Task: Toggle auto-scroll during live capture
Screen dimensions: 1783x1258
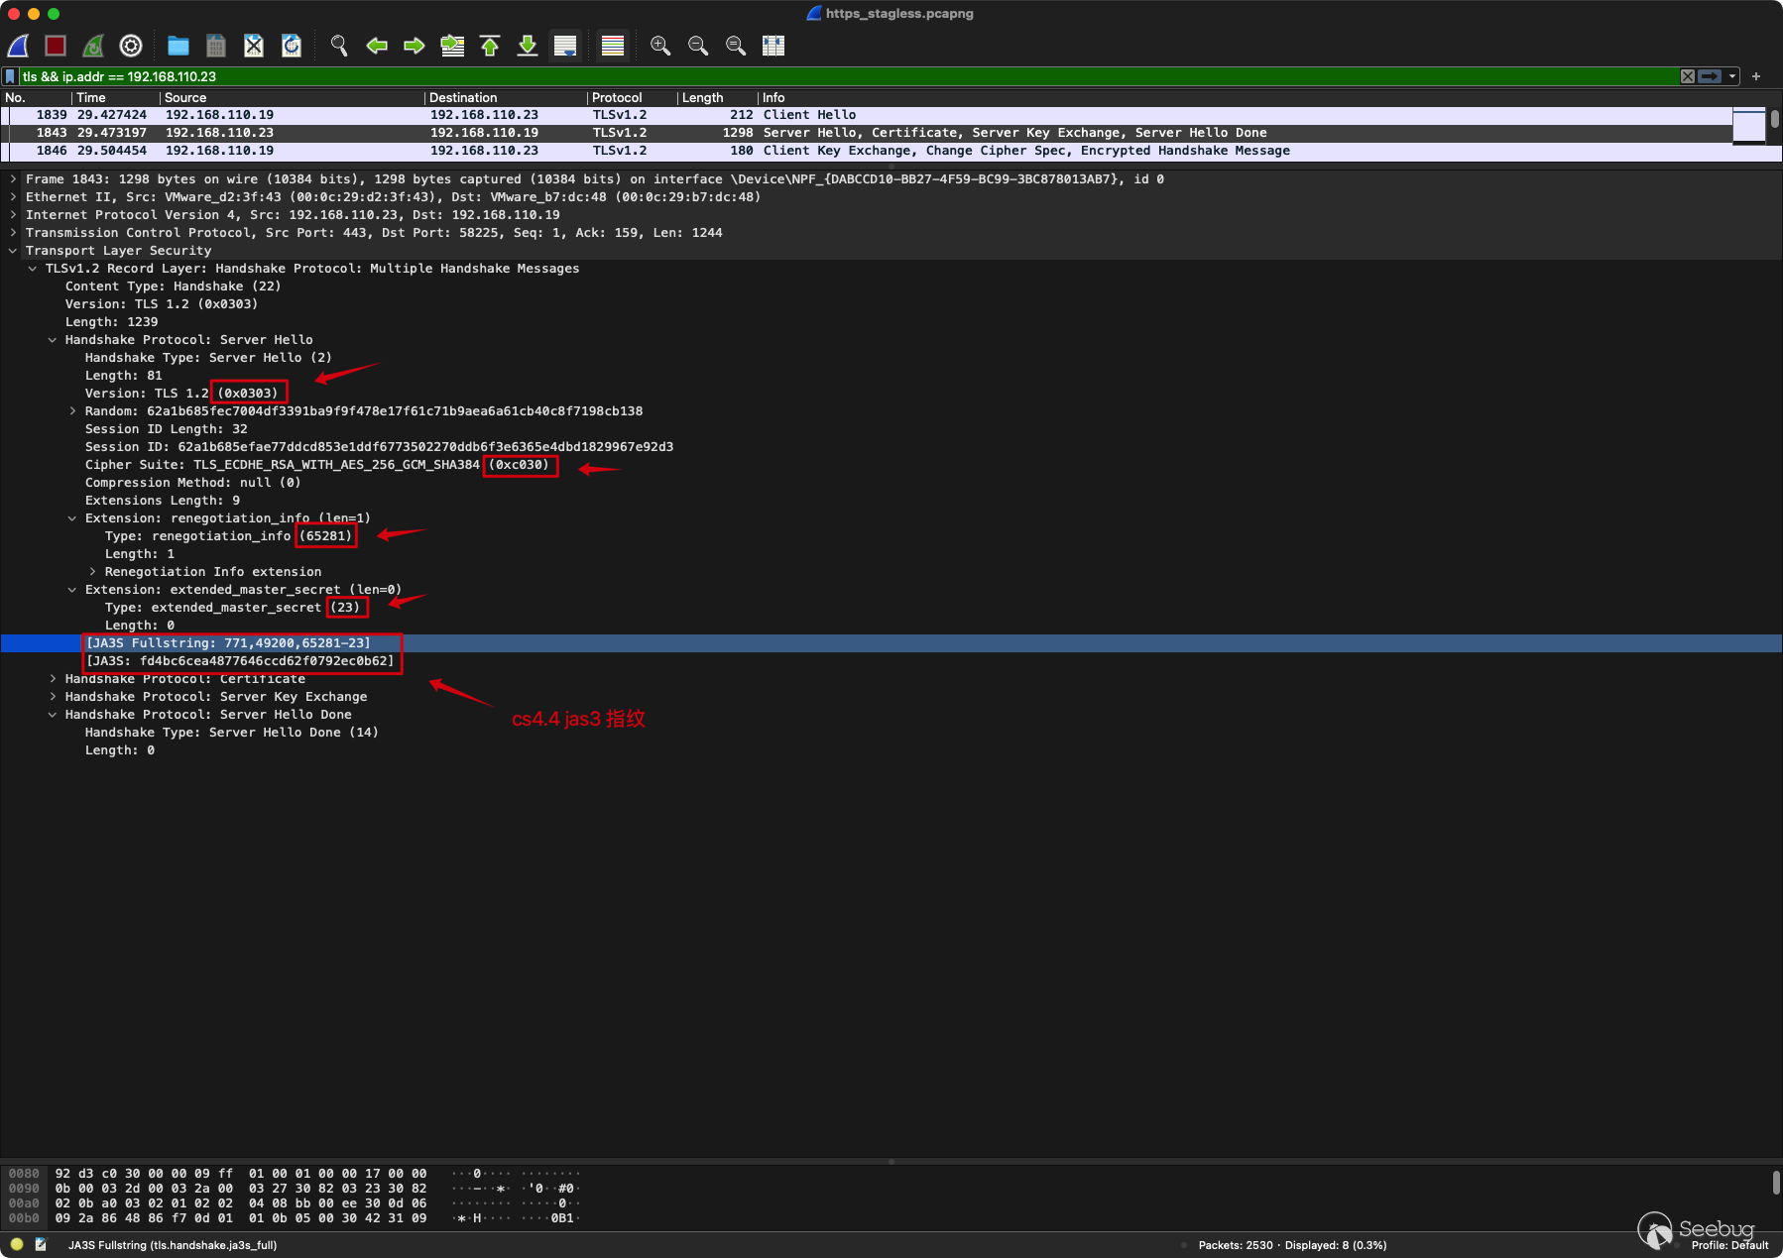Action: click(565, 46)
